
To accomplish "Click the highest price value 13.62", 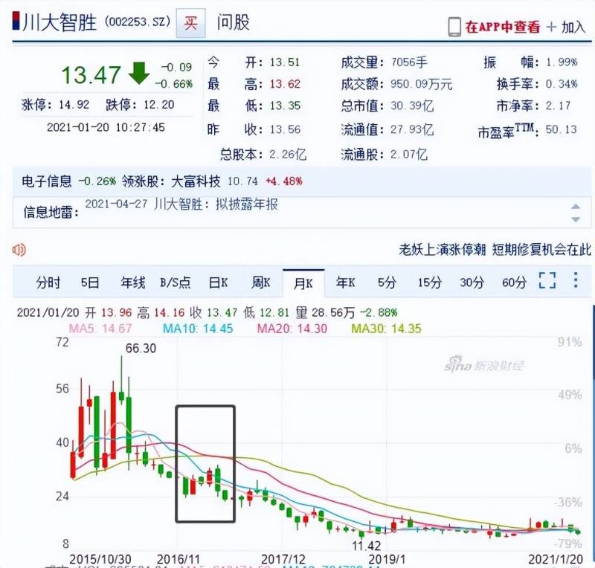I will pyautogui.click(x=285, y=83).
